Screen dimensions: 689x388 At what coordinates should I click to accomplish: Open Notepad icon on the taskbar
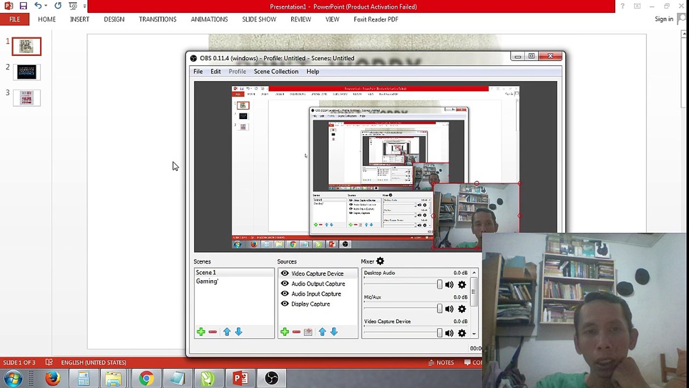177,379
